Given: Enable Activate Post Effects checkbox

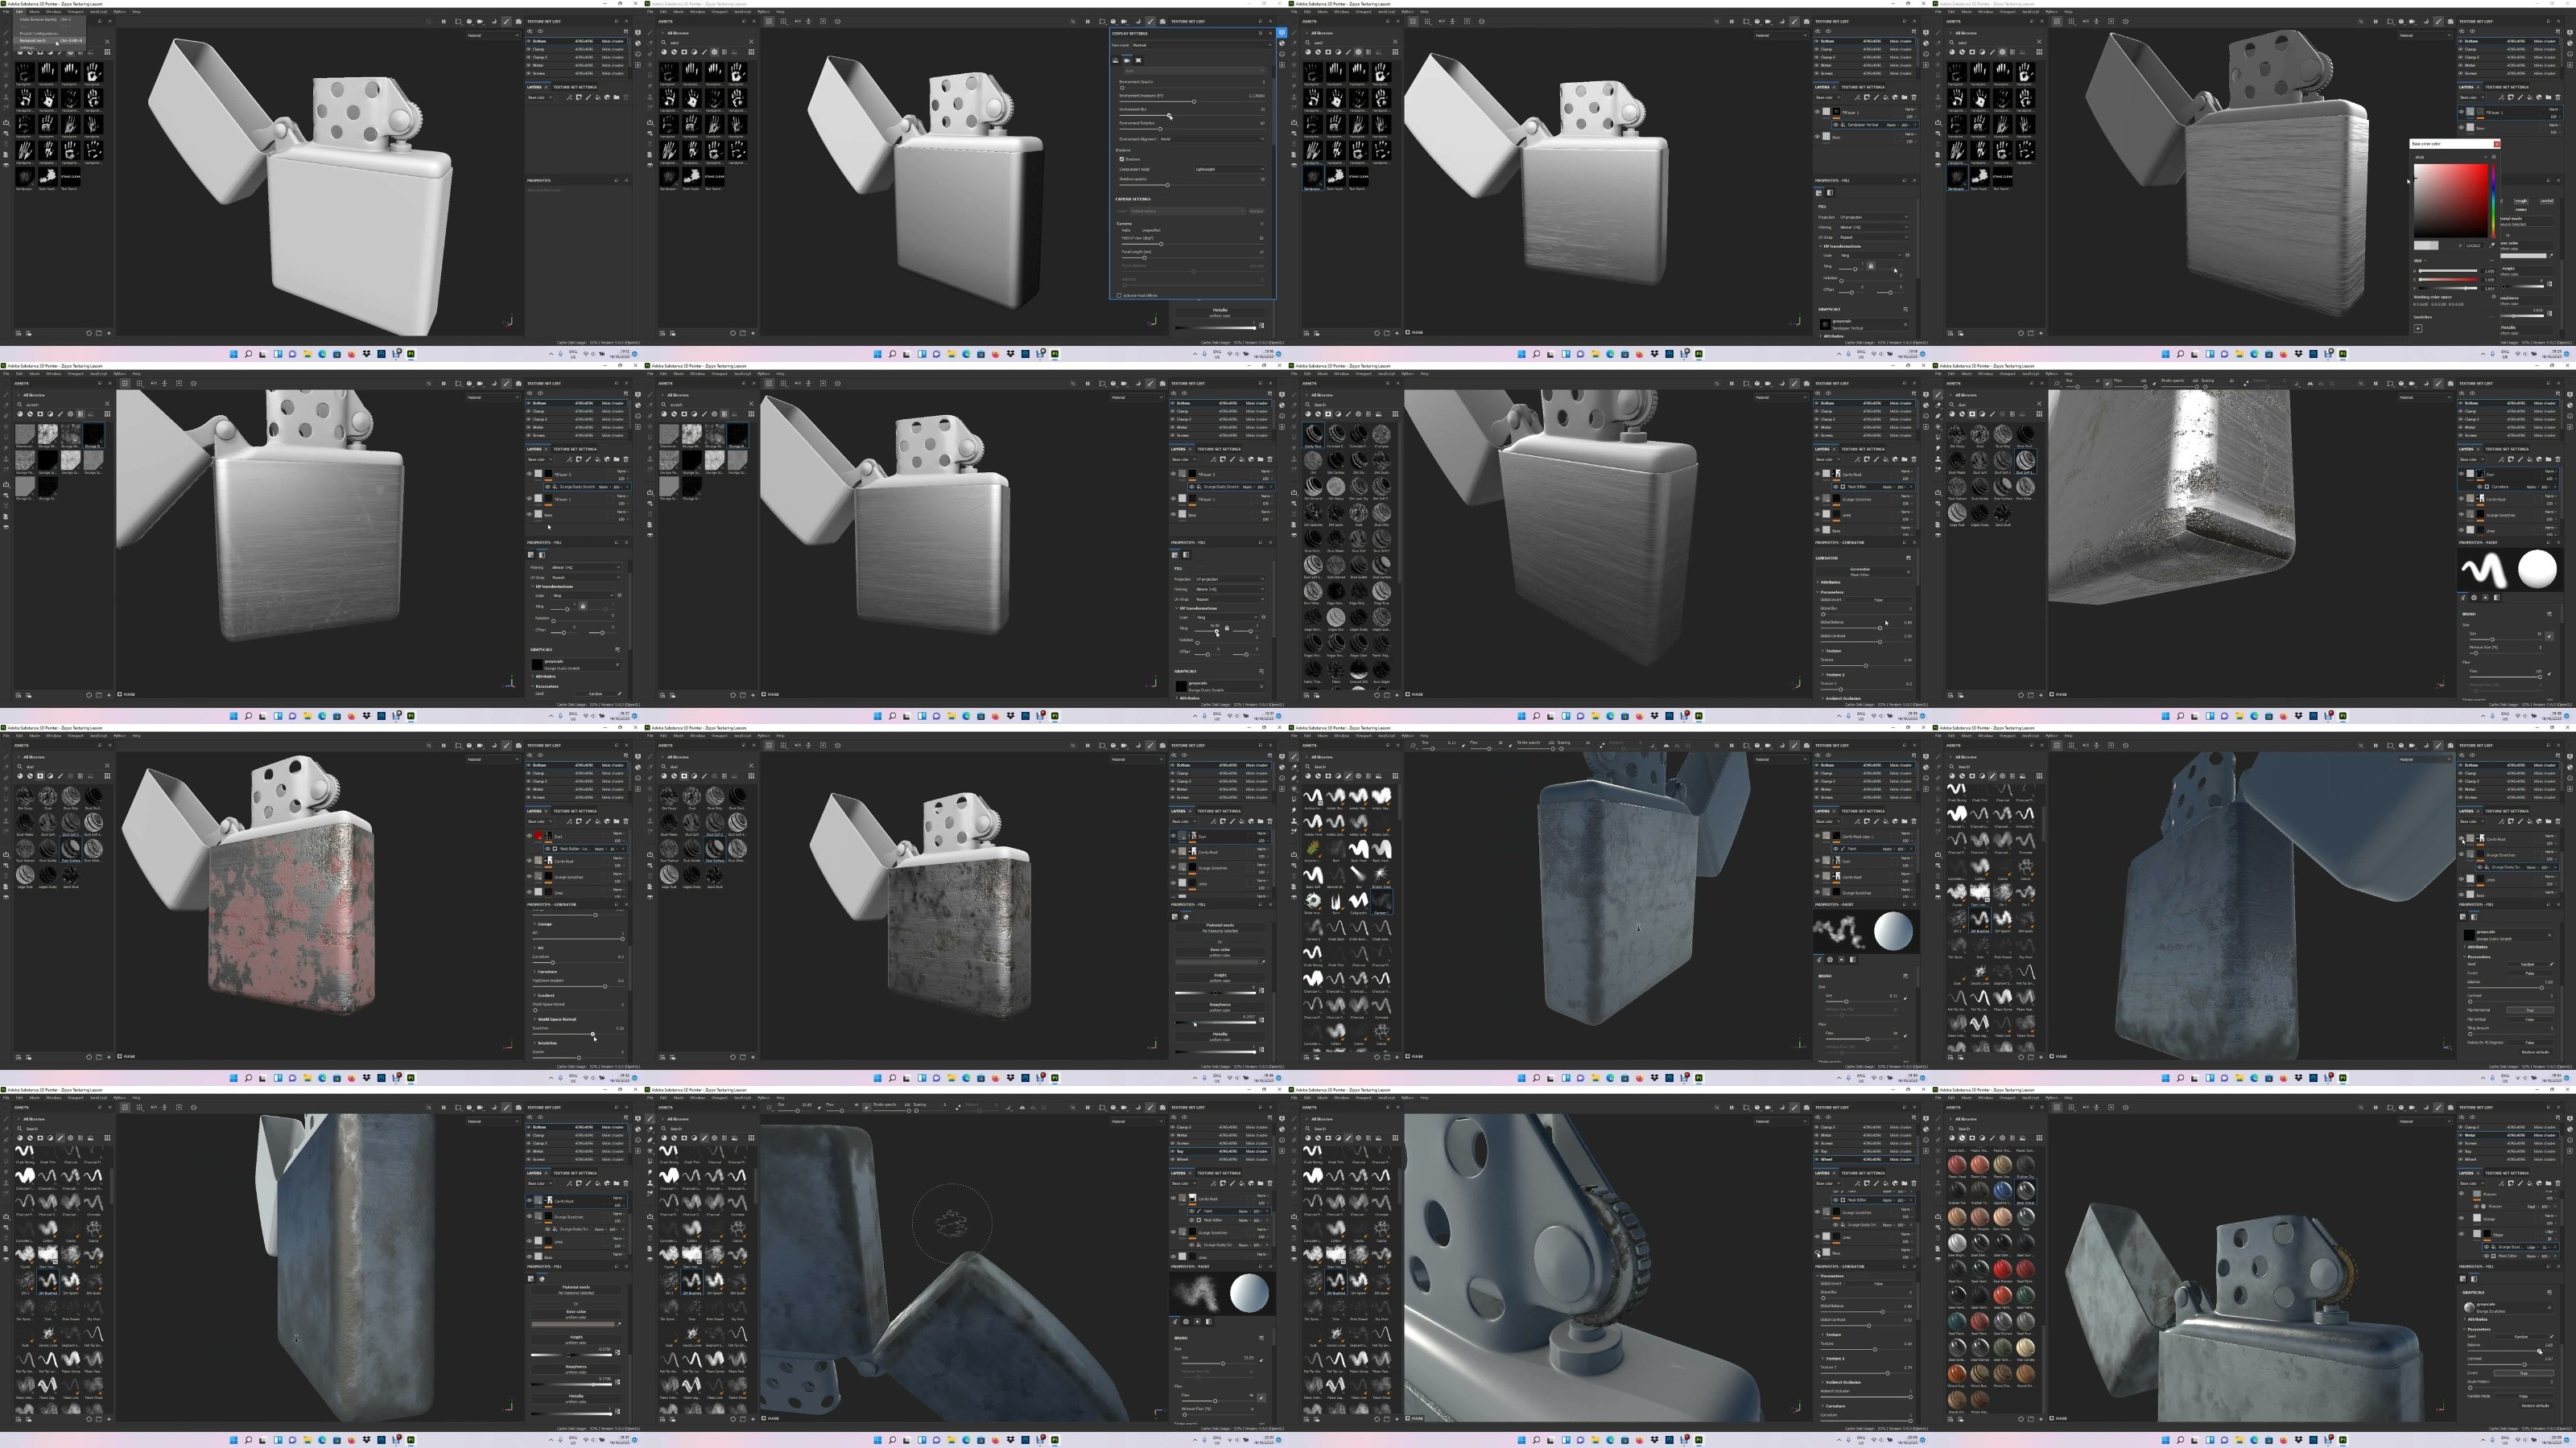Looking at the screenshot, I should pos(1119,294).
